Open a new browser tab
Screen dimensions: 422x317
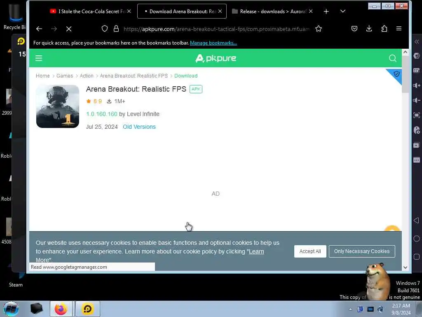(x=326, y=11)
